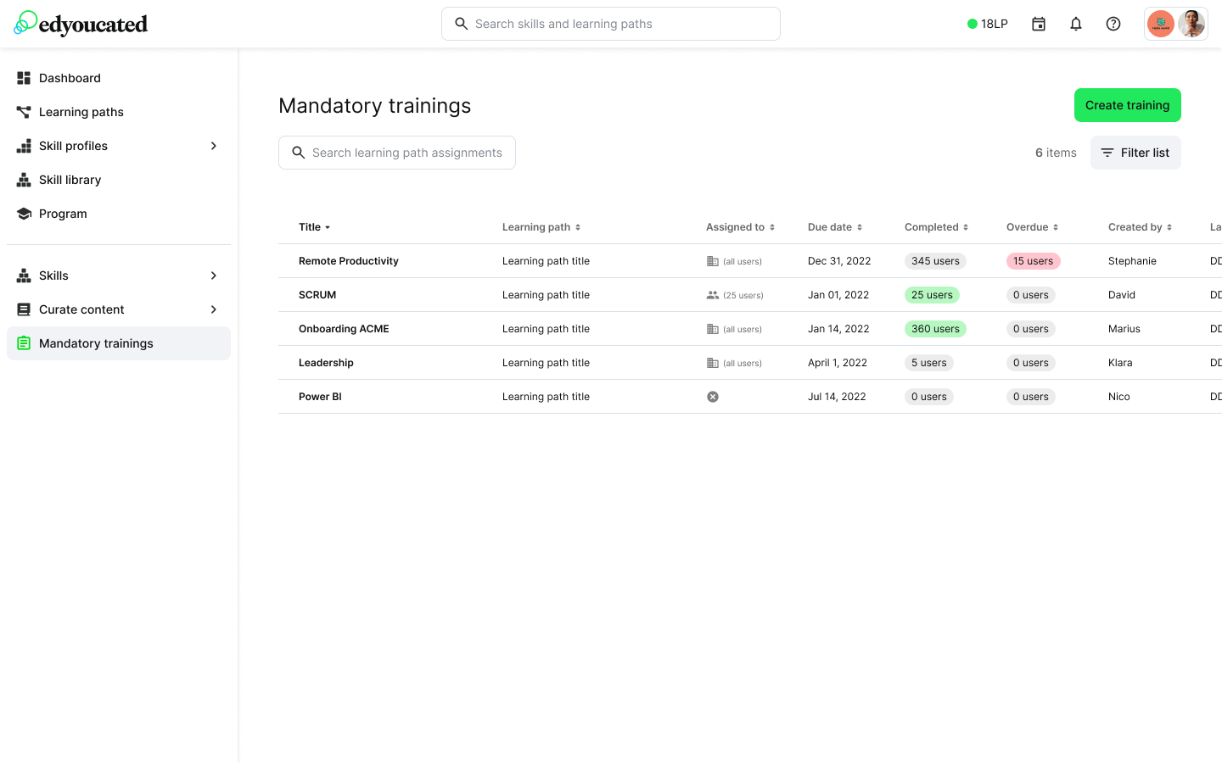Screen dimensions: 1222x763
Task: Click the Program graduation cap icon
Action: (x=24, y=214)
